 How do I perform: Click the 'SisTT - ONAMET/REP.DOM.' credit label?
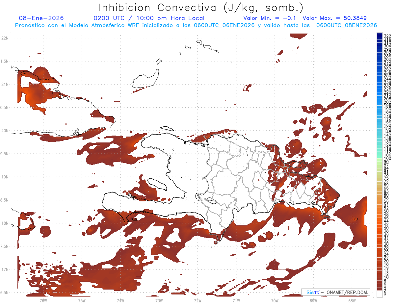[x=336, y=292]
